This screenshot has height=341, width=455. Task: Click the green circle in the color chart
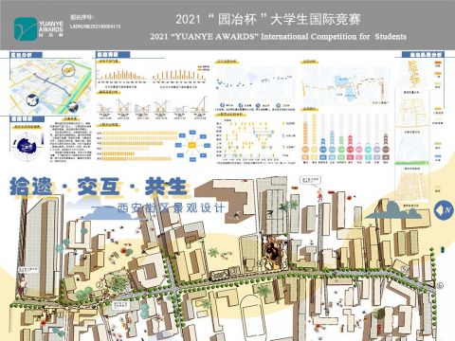[x=341, y=150]
